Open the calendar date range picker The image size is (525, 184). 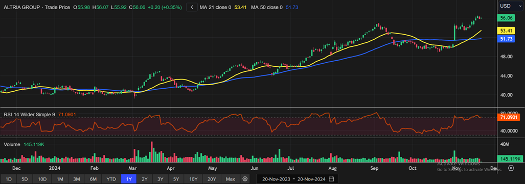point(331,179)
